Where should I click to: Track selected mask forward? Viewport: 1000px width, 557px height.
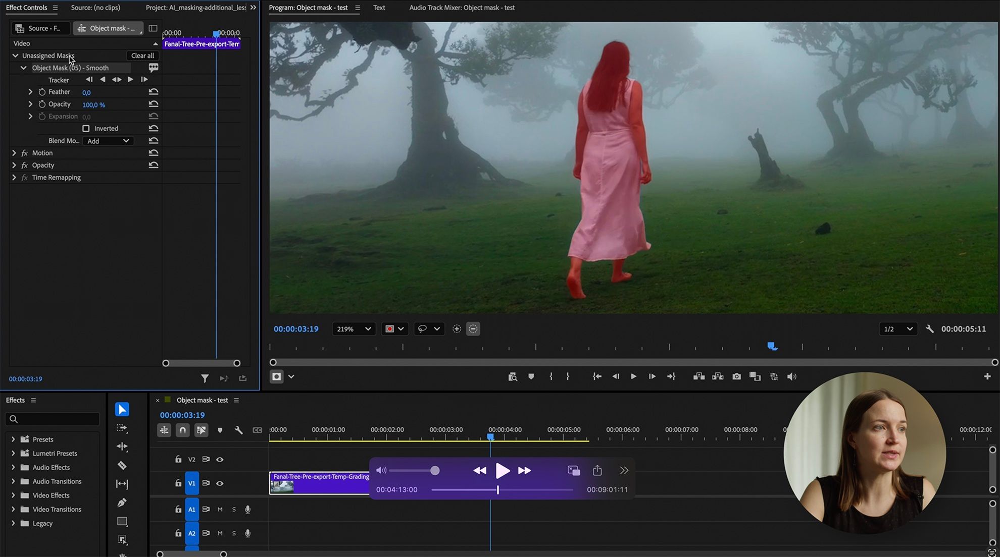tap(130, 80)
